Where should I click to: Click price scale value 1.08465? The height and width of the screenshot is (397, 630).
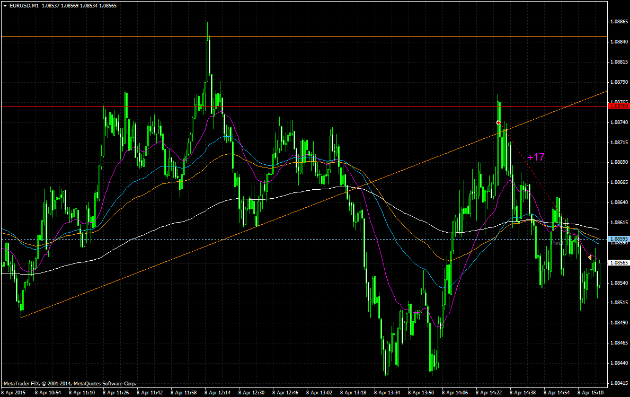(619, 343)
